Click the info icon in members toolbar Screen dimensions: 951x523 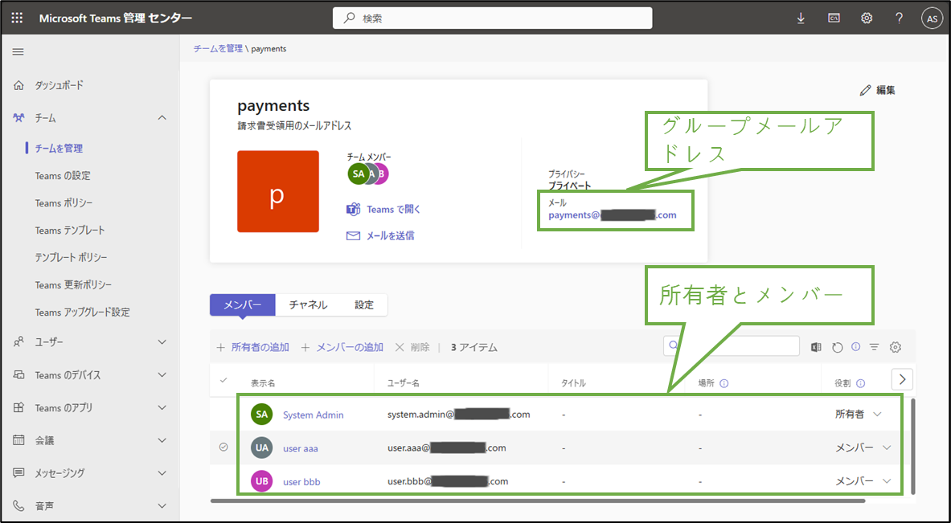pyautogui.click(x=856, y=346)
